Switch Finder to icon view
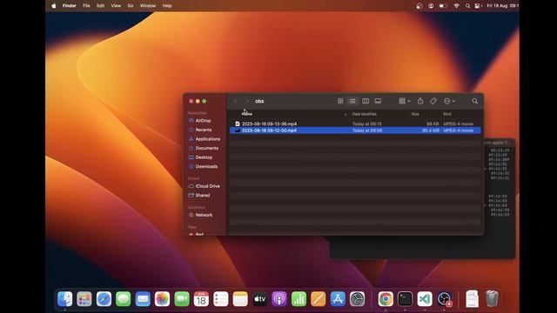 tap(340, 101)
